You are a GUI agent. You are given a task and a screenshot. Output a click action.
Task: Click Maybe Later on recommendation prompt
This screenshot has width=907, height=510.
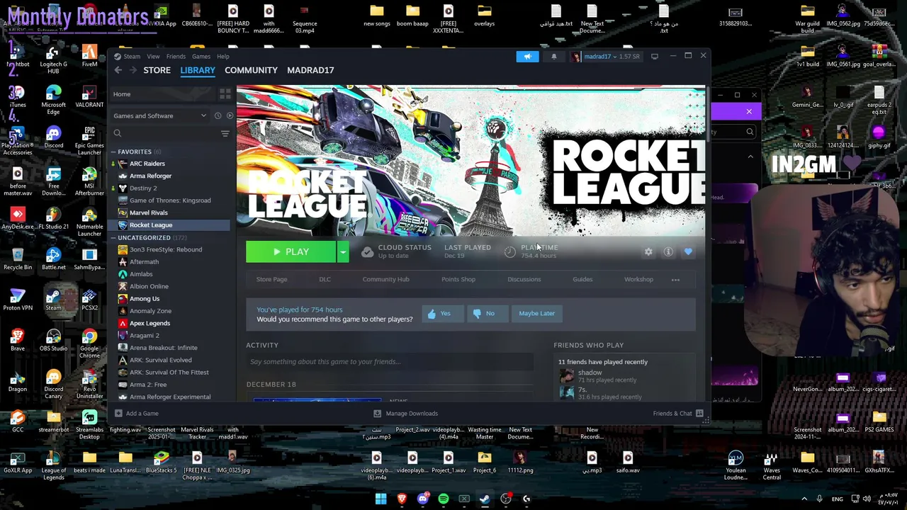point(536,313)
